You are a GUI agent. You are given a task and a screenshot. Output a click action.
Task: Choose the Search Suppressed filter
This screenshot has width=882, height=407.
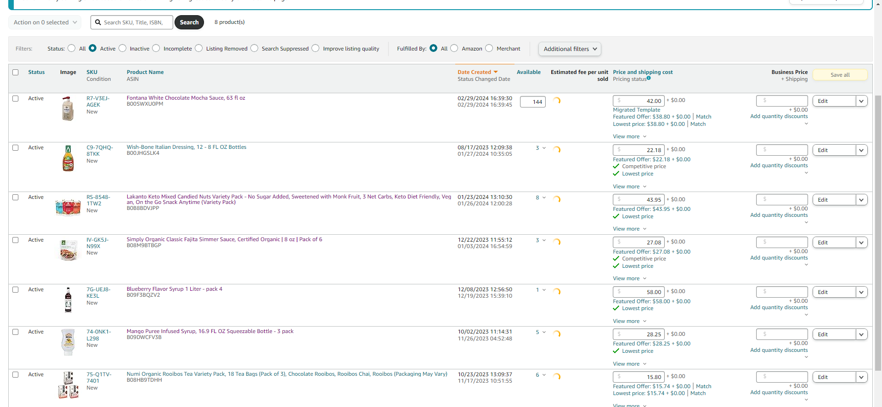[254, 48]
